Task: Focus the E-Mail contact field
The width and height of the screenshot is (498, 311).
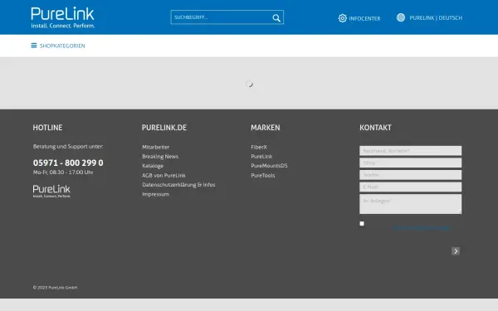Action: [x=410, y=187]
